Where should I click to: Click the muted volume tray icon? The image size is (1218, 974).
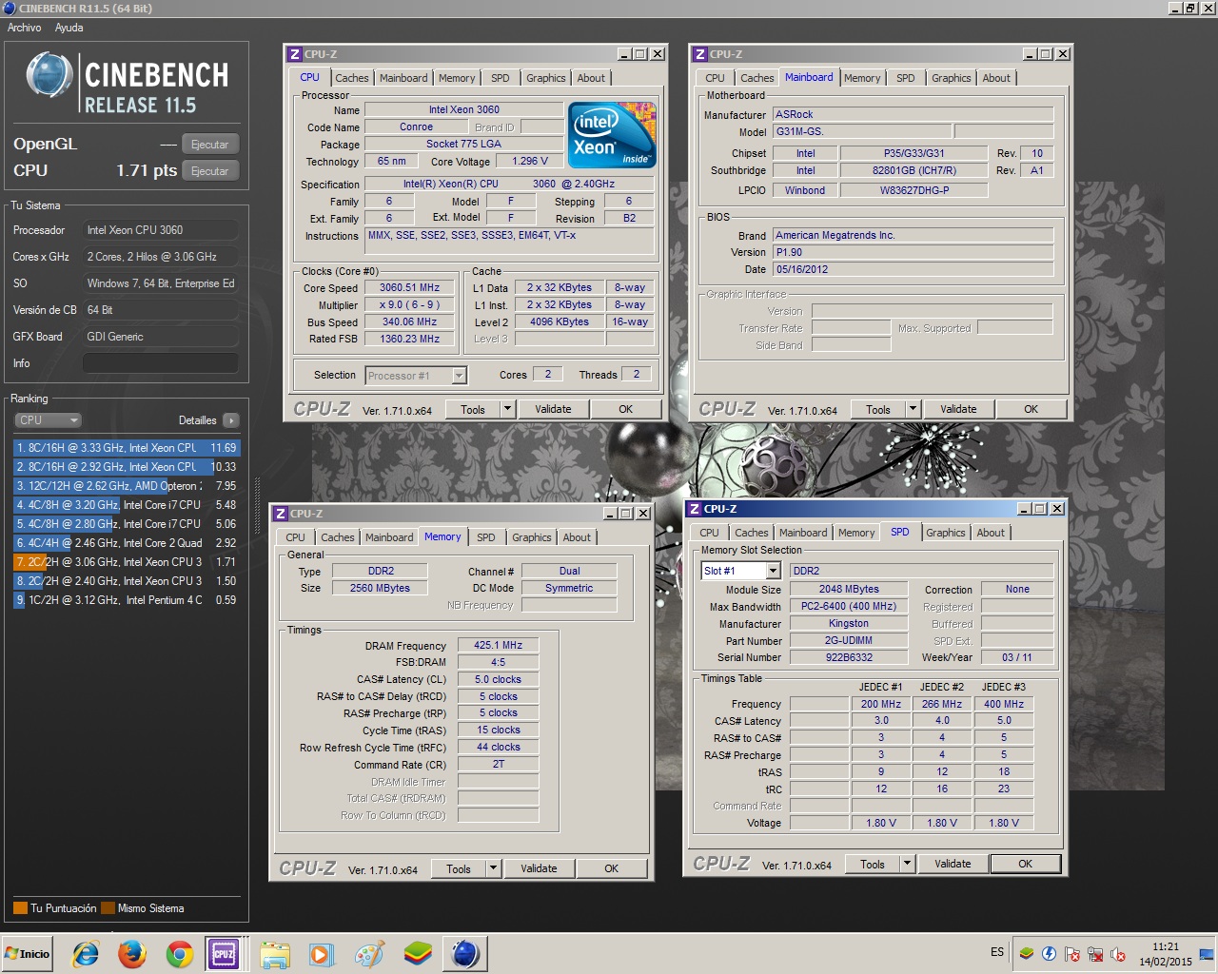coord(1118,953)
